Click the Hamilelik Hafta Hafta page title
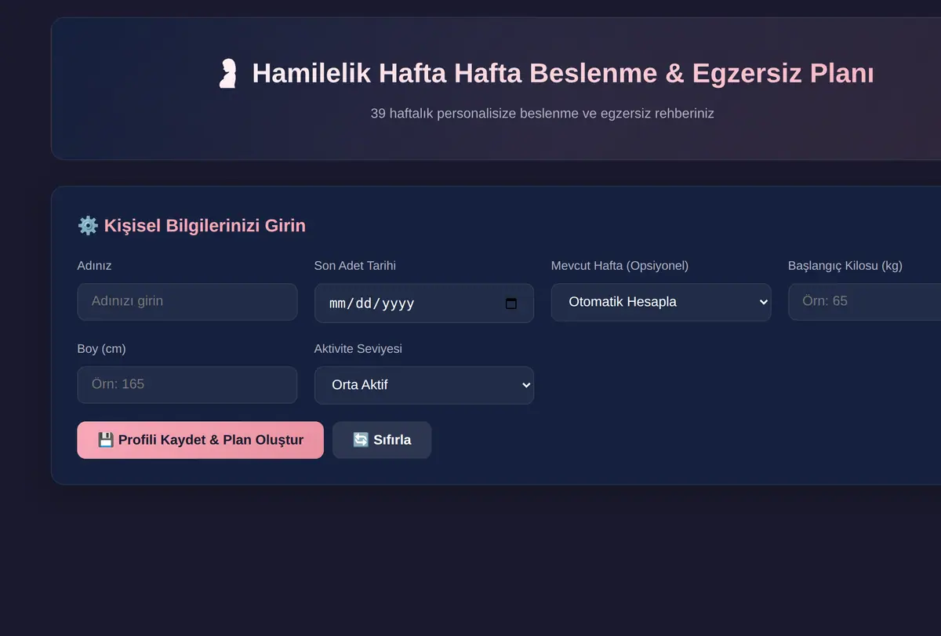The height and width of the screenshot is (636, 941). coord(562,74)
